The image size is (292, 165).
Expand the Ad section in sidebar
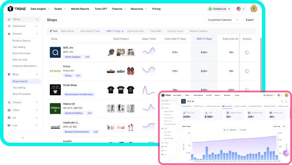tap(36, 118)
